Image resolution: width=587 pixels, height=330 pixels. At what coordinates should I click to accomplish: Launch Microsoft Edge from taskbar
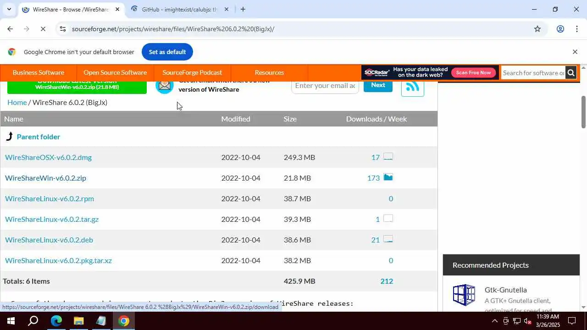[56, 321]
